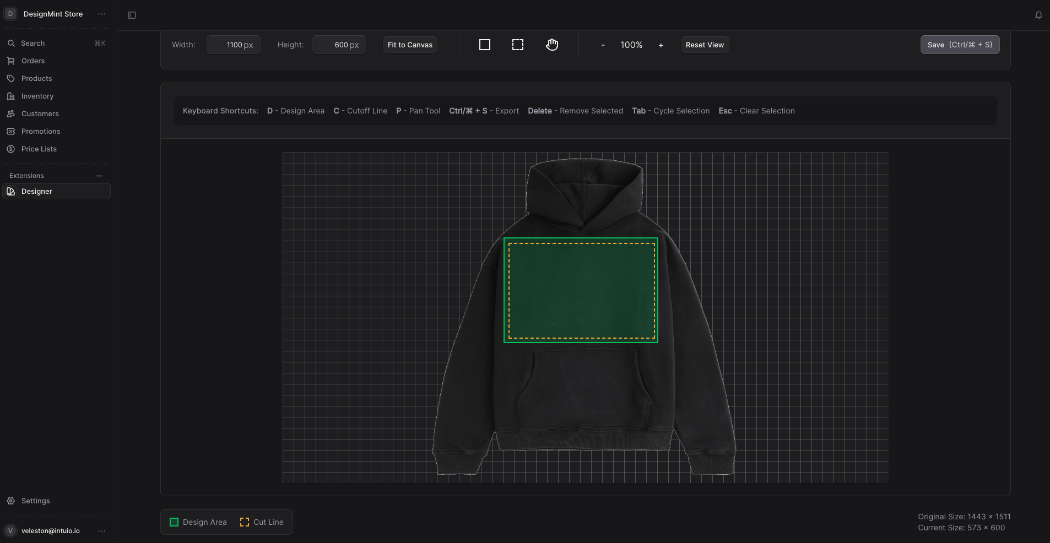The image size is (1050, 543).
Task: Open Settings from the sidebar
Action: click(35, 501)
